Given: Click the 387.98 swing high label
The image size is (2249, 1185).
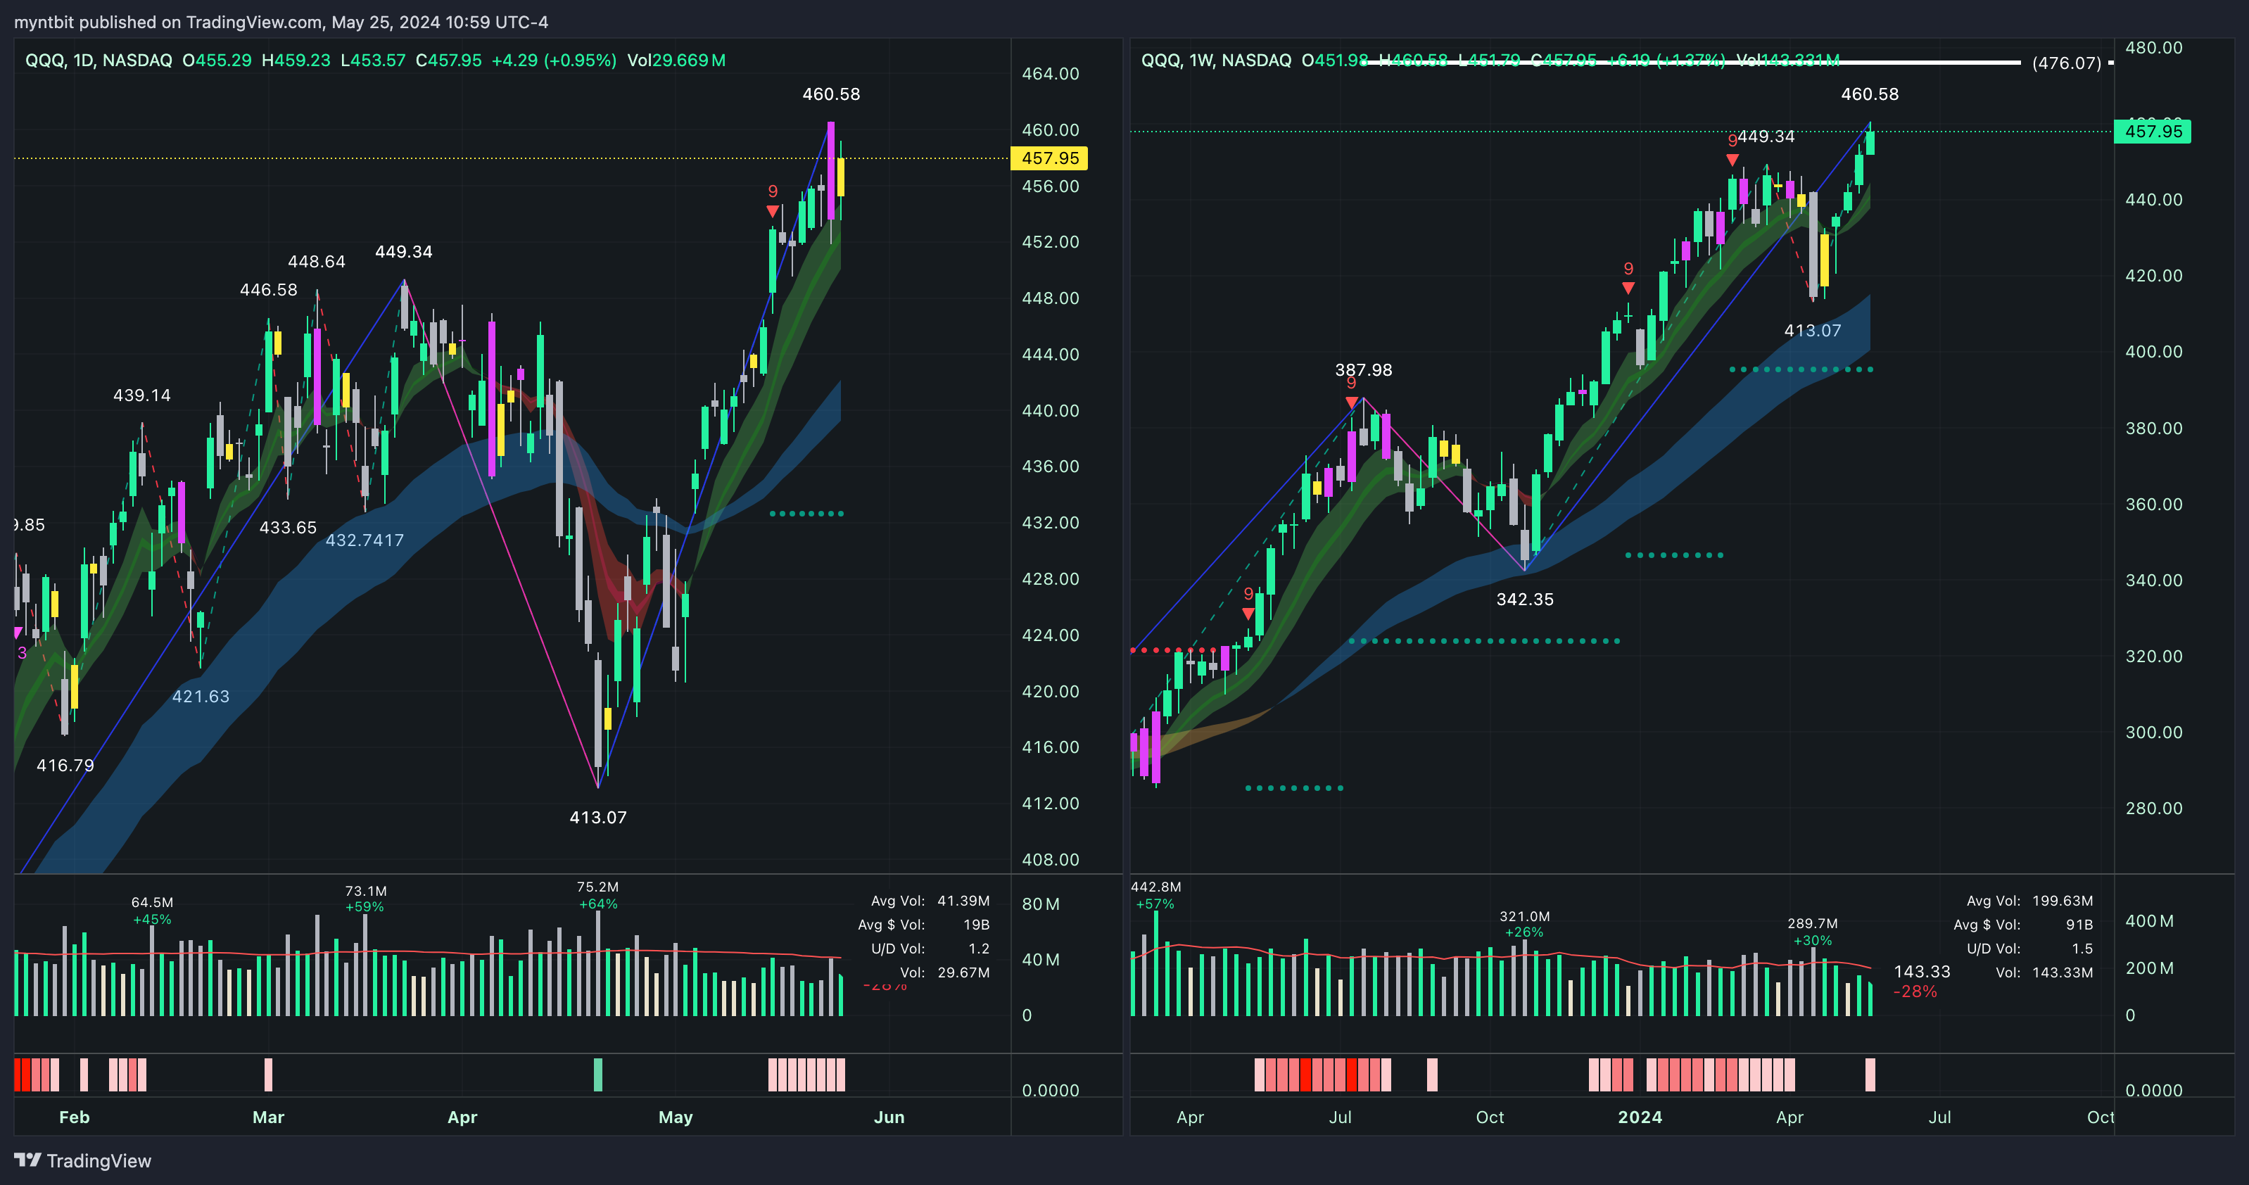Looking at the screenshot, I should pos(1364,369).
